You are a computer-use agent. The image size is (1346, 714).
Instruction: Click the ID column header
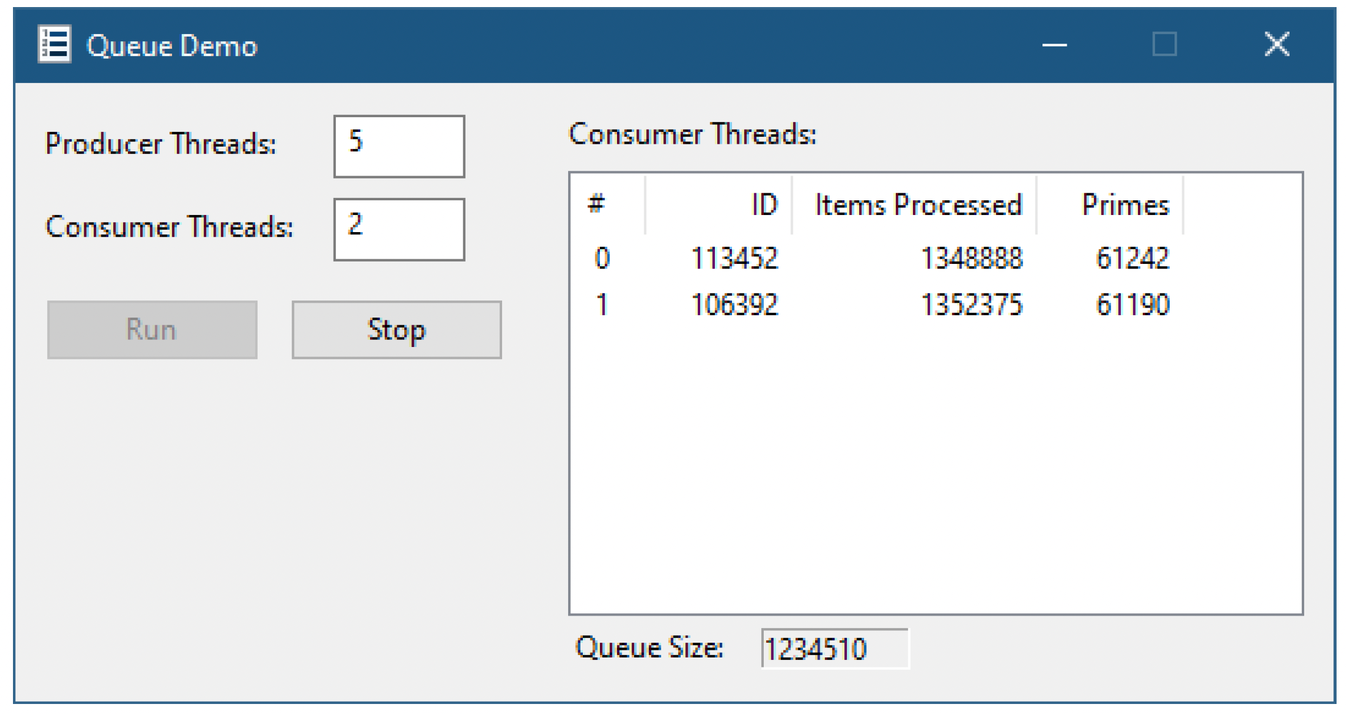718,205
